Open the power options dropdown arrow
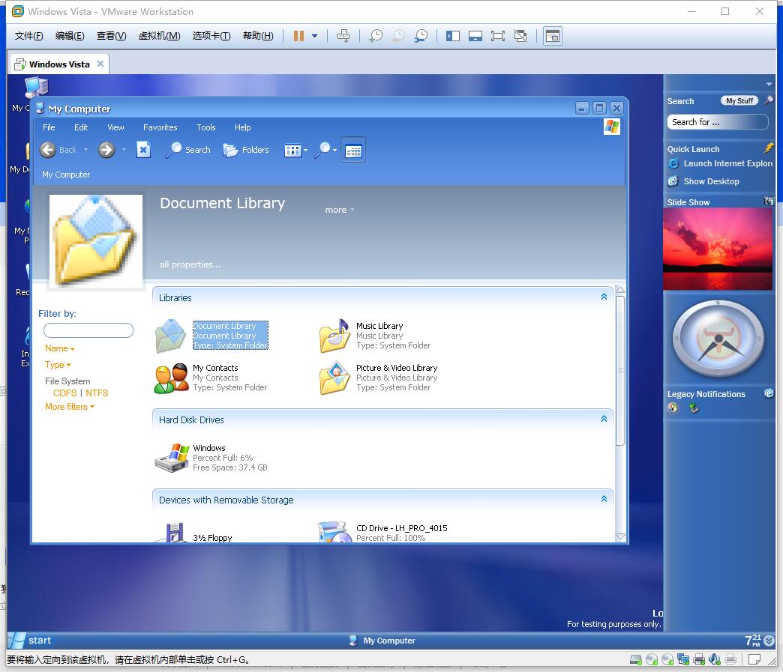The height and width of the screenshot is (672, 783). tap(314, 36)
